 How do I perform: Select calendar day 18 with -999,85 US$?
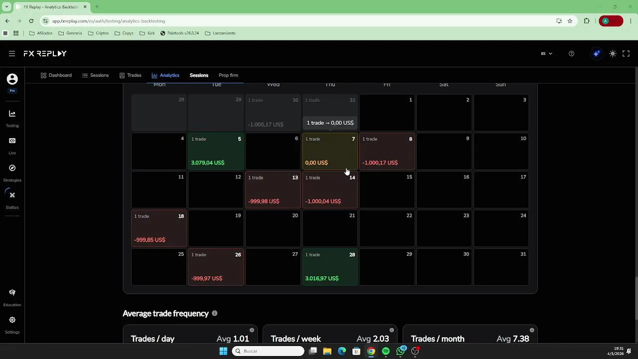coord(159,228)
